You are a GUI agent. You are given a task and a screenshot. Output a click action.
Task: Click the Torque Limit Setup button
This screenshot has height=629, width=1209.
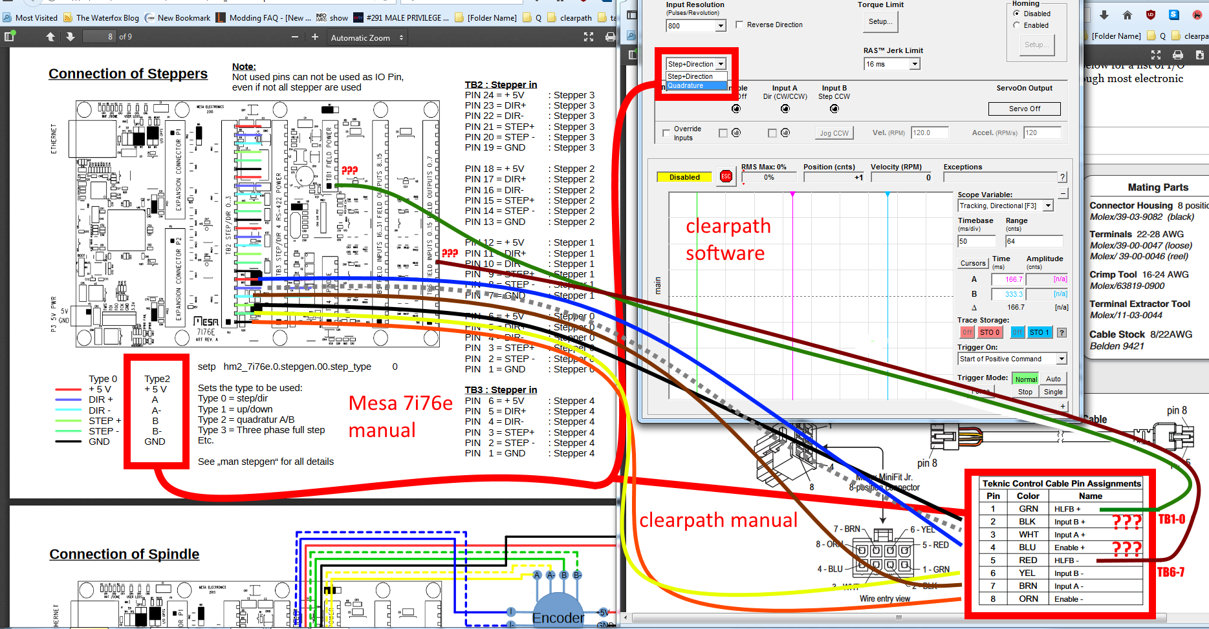pyautogui.click(x=880, y=22)
